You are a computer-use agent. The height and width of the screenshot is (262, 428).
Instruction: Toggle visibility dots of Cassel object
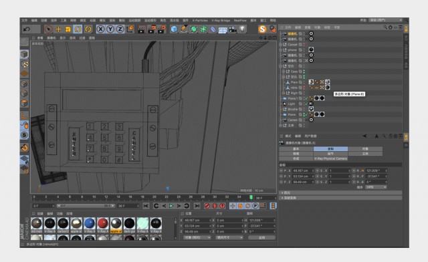coord(304,45)
